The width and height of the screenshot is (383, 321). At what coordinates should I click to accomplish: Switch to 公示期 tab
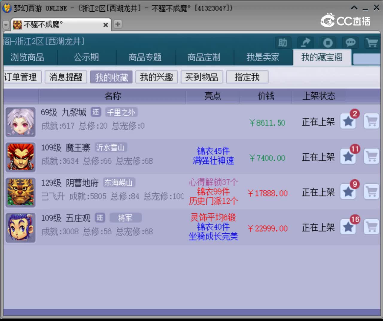[x=86, y=57]
